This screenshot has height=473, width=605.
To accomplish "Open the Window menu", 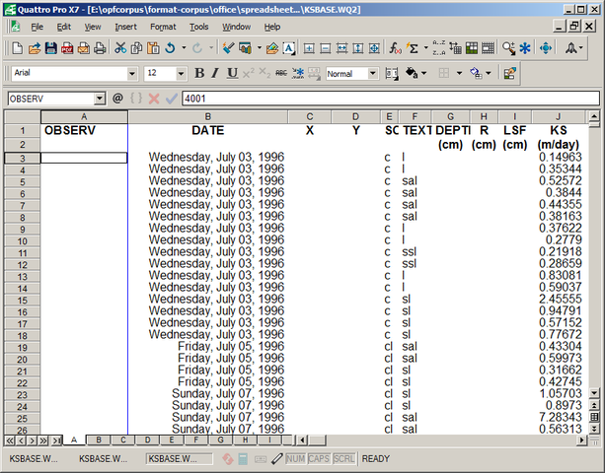I will click(236, 27).
